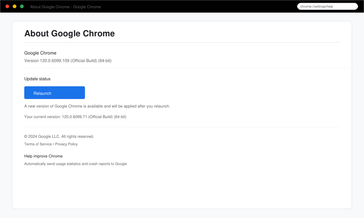Screen dimensions: 364x218
Task: Close the window with the red button
Action: pos(7,6)
